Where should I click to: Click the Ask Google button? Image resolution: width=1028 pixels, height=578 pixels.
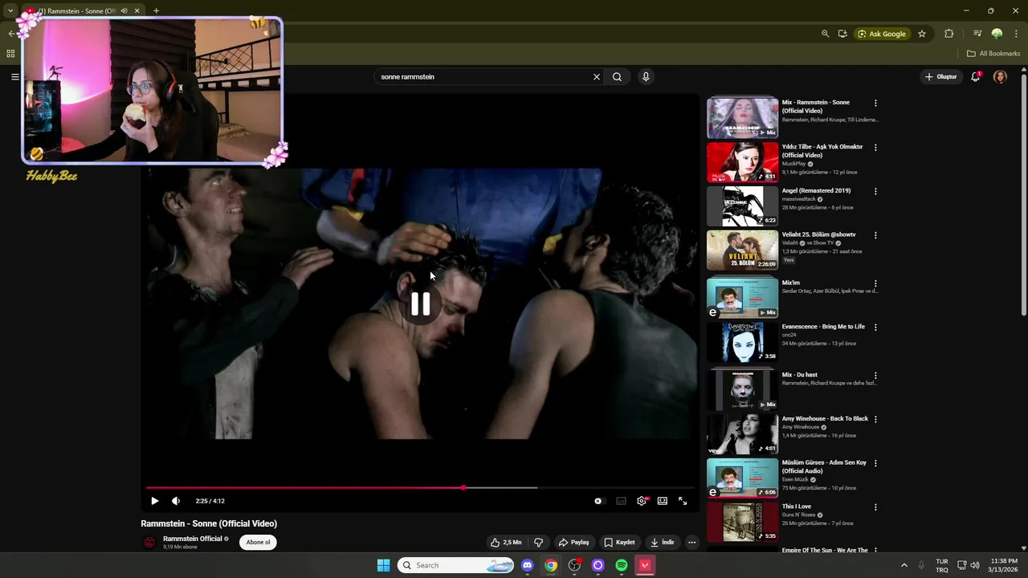pos(882,34)
